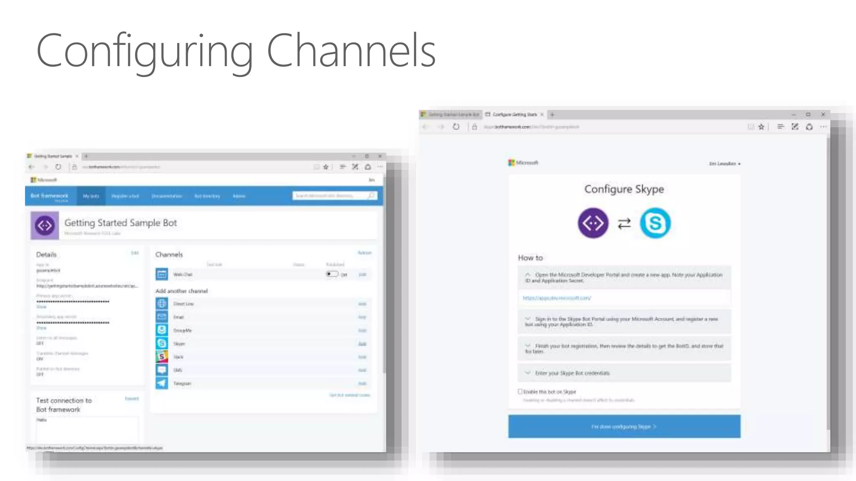Viewport: 856px width, 481px height.
Task: Select the Configure Getting Started browser tab
Action: (514, 114)
